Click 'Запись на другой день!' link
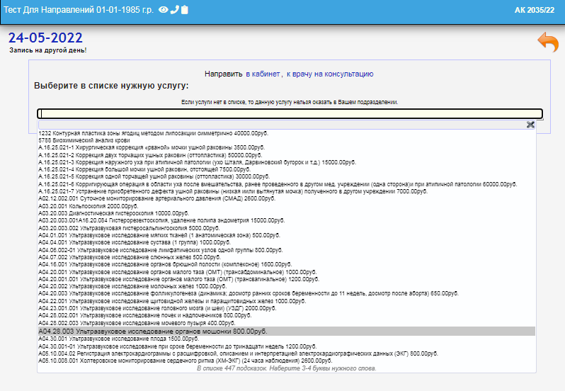 coord(47,50)
